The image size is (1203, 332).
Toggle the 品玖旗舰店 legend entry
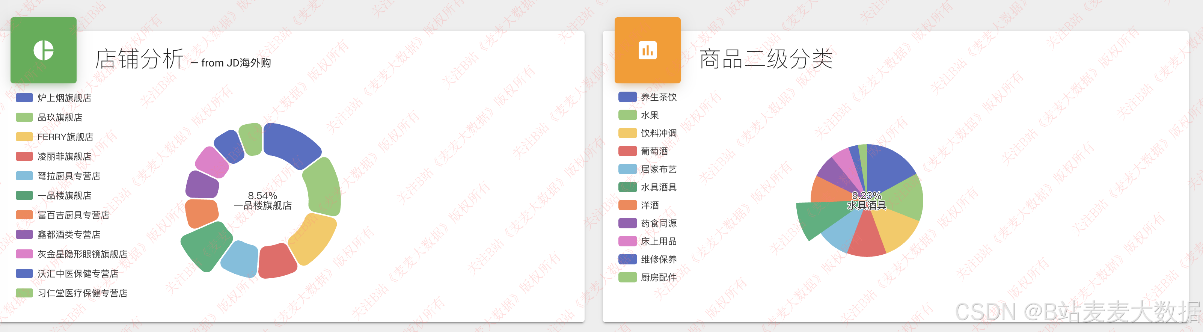click(x=49, y=117)
